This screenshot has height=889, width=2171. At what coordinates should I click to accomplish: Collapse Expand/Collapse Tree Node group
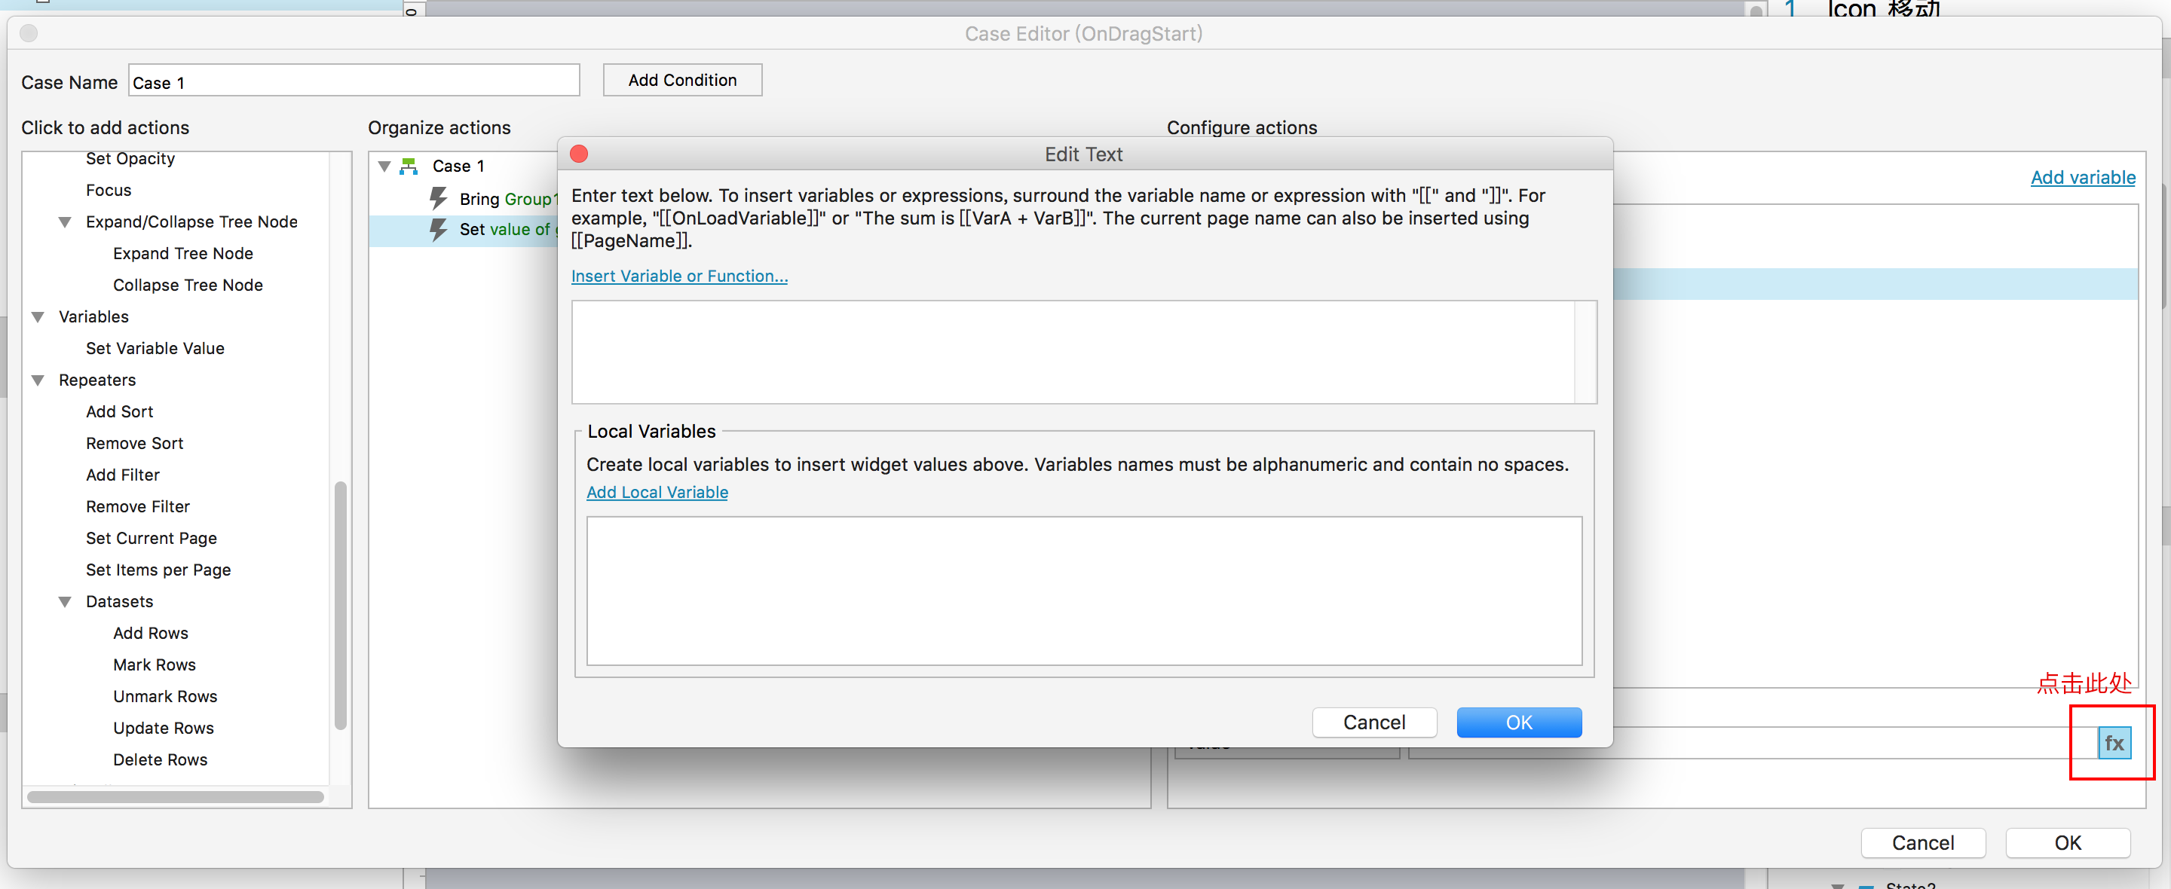pyautogui.click(x=65, y=221)
